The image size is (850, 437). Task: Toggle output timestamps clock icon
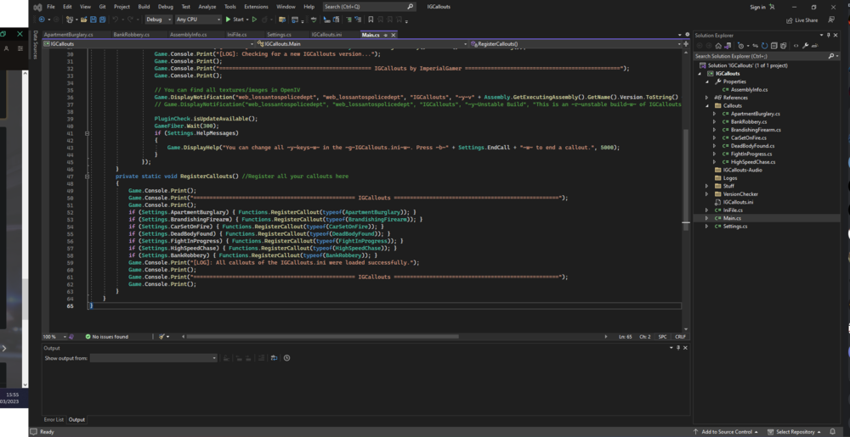(287, 358)
